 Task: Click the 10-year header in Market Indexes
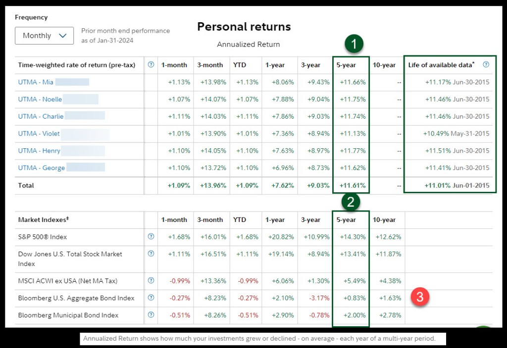[x=384, y=220]
